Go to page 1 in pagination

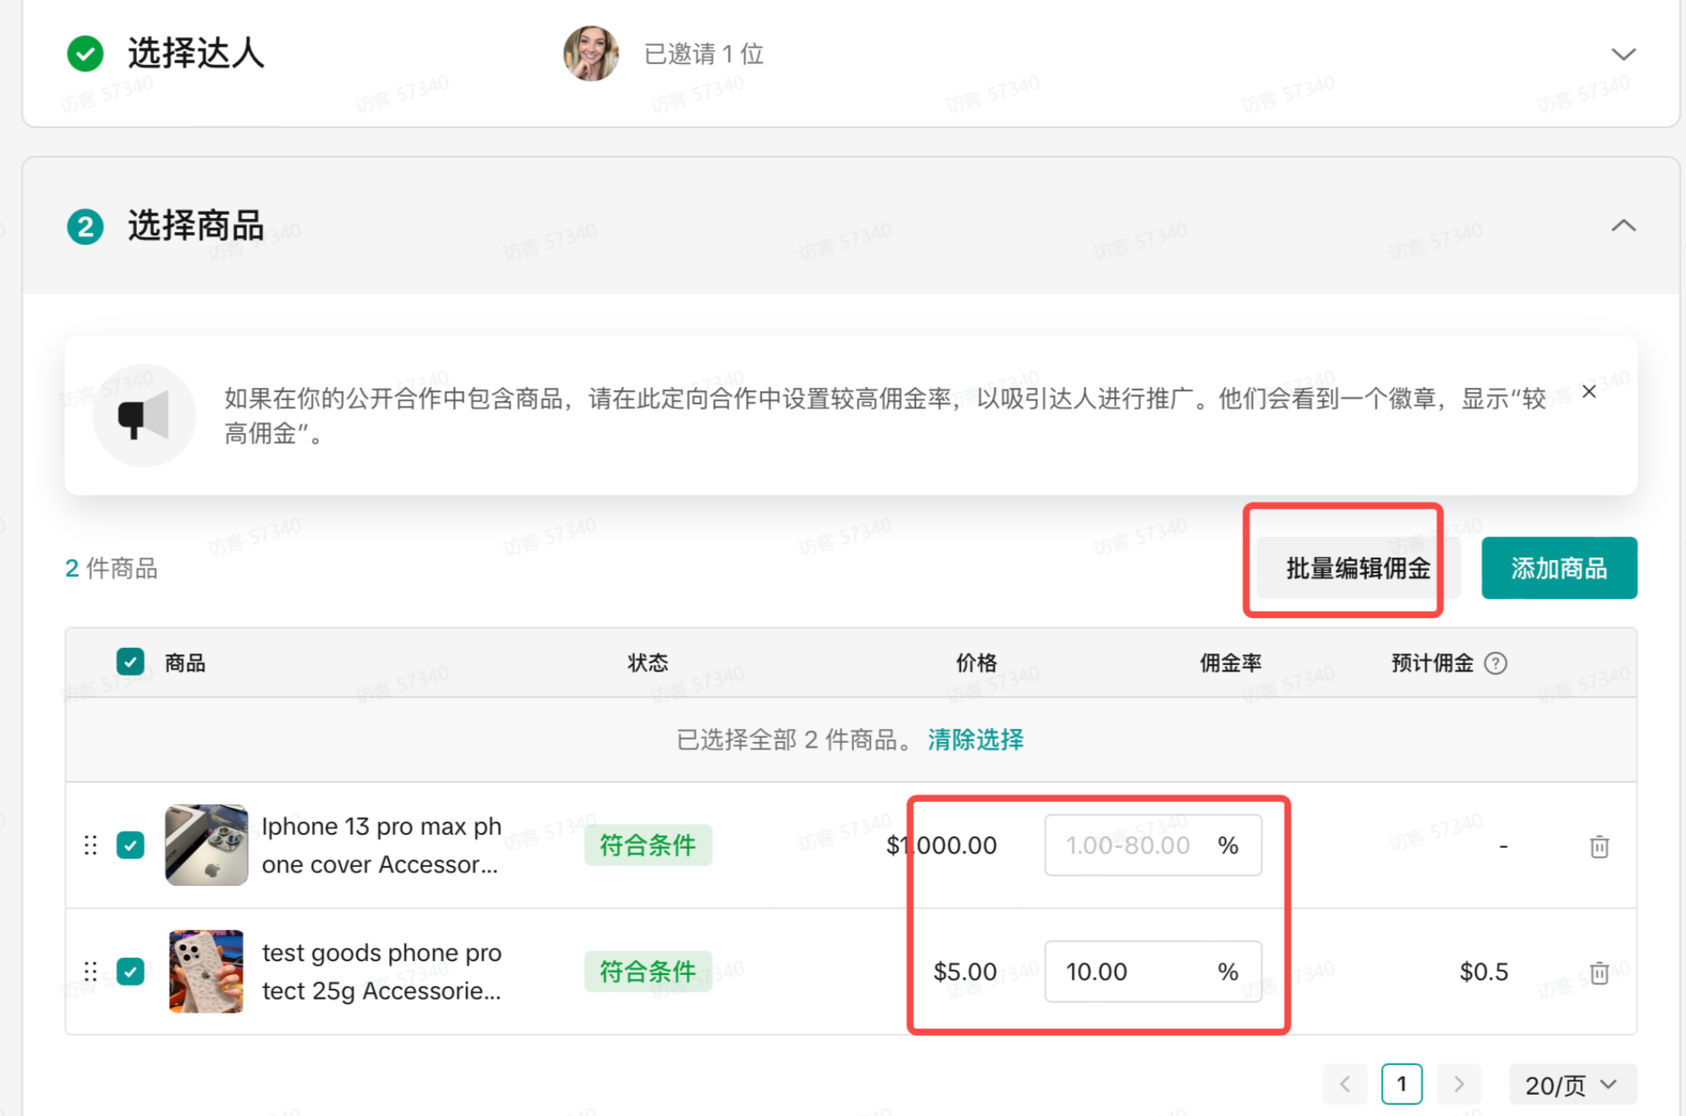(x=1401, y=1084)
